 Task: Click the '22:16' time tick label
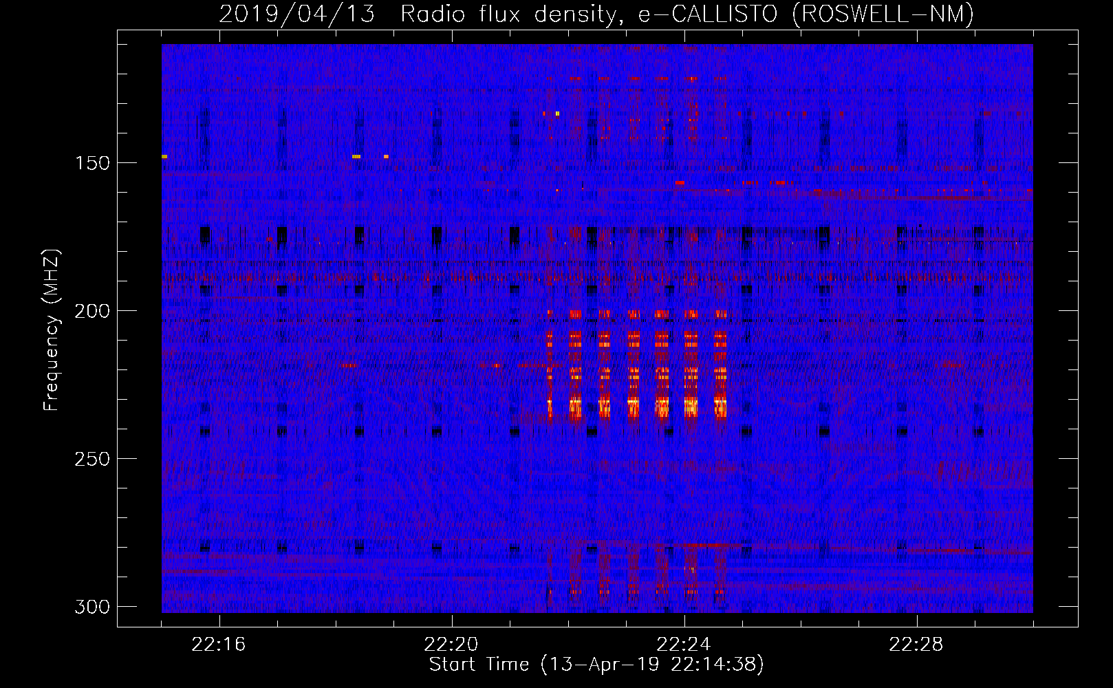coord(219,644)
